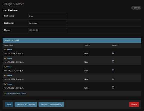
Task: Click the DELETE? column header
Action: coord(115,45)
